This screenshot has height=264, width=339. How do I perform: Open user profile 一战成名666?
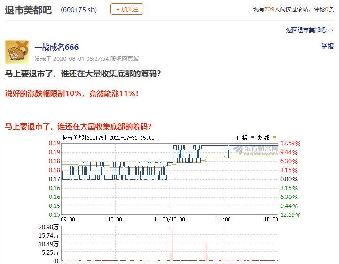56,47
